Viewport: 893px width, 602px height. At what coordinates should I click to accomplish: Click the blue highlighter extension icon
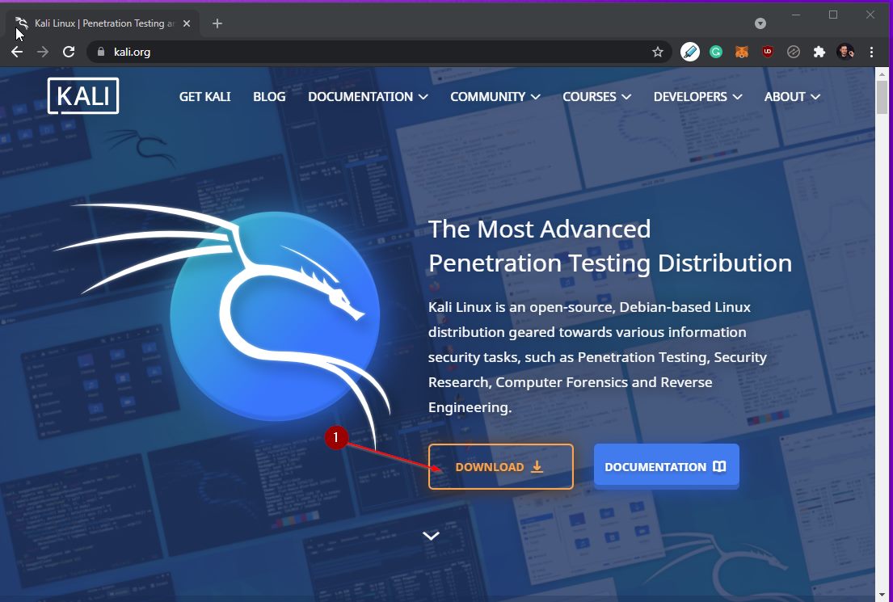[x=689, y=52]
